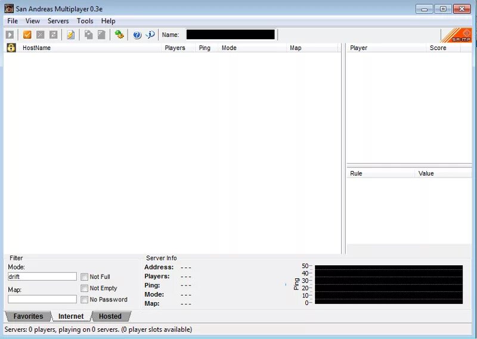This screenshot has width=477, height=339.
Task: Click the blue Help question mark icon
Action: (x=137, y=35)
